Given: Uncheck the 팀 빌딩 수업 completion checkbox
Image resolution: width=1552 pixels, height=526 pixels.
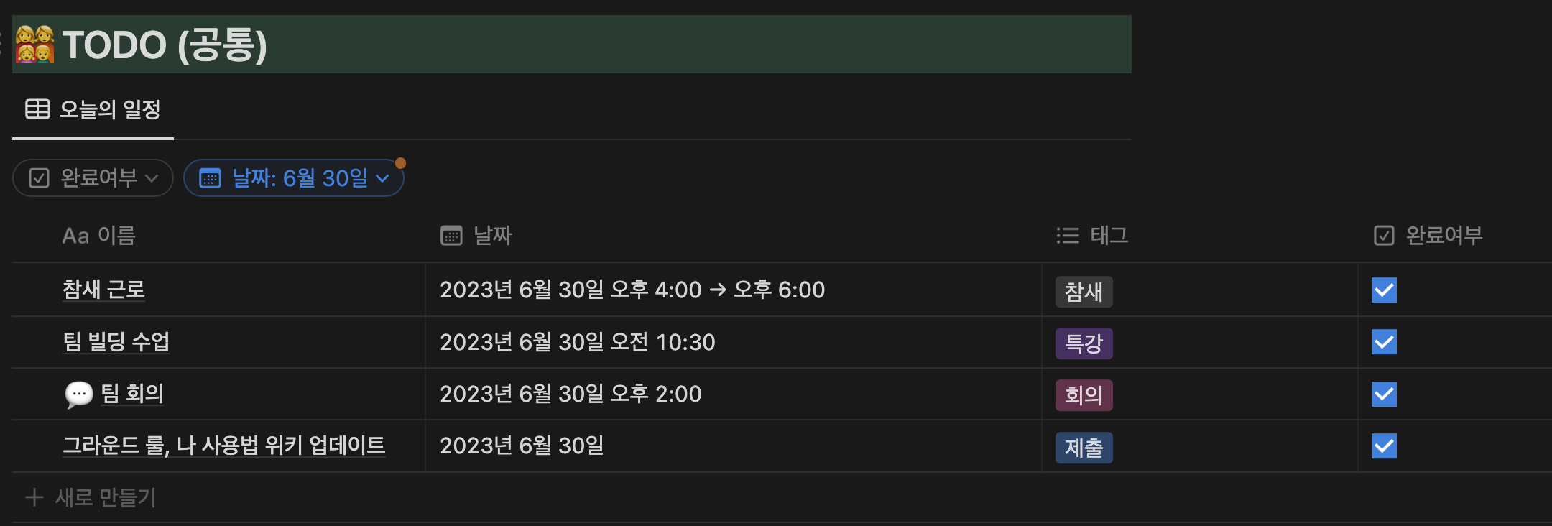Looking at the screenshot, I should [1384, 342].
